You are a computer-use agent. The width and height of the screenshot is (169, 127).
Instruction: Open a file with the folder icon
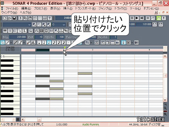pos(10,18)
